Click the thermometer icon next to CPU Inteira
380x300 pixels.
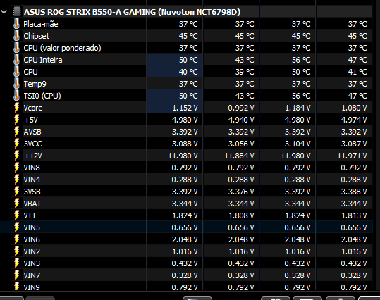(x=16, y=60)
